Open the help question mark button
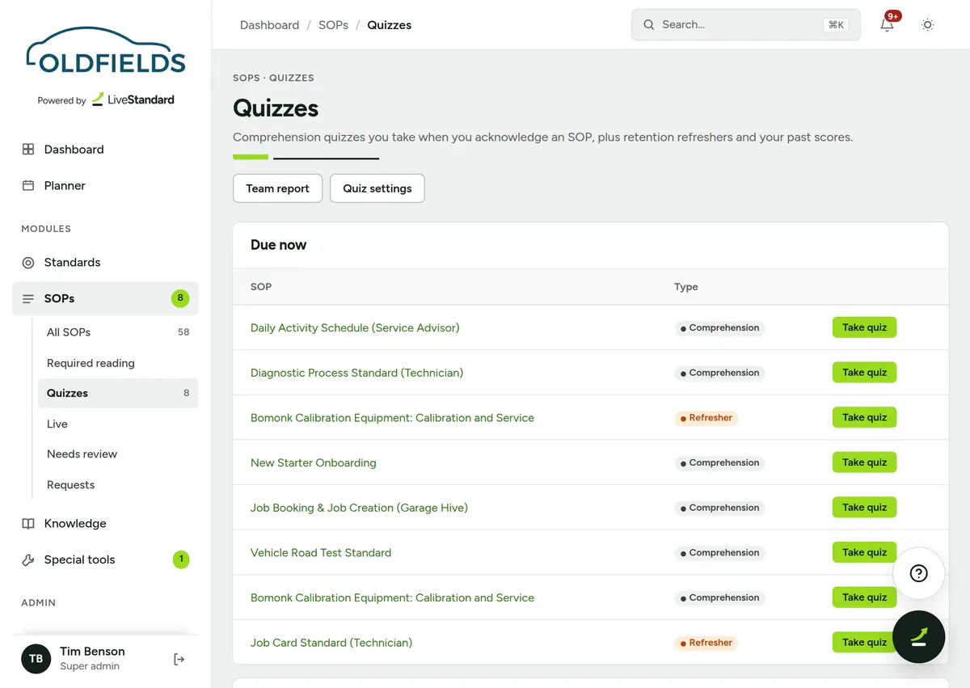970x688 pixels. tap(919, 573)
